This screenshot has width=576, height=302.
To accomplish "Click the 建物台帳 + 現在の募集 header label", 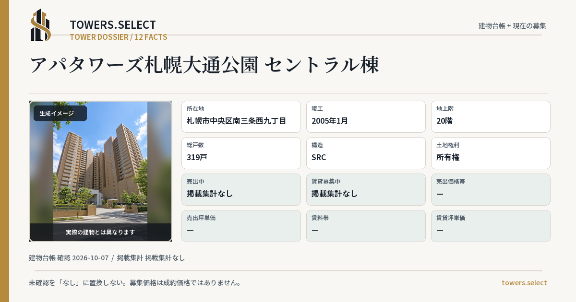I will click(x=512, y=26).
